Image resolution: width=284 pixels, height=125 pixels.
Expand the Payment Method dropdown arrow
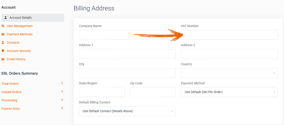click(x=274, y=92)
